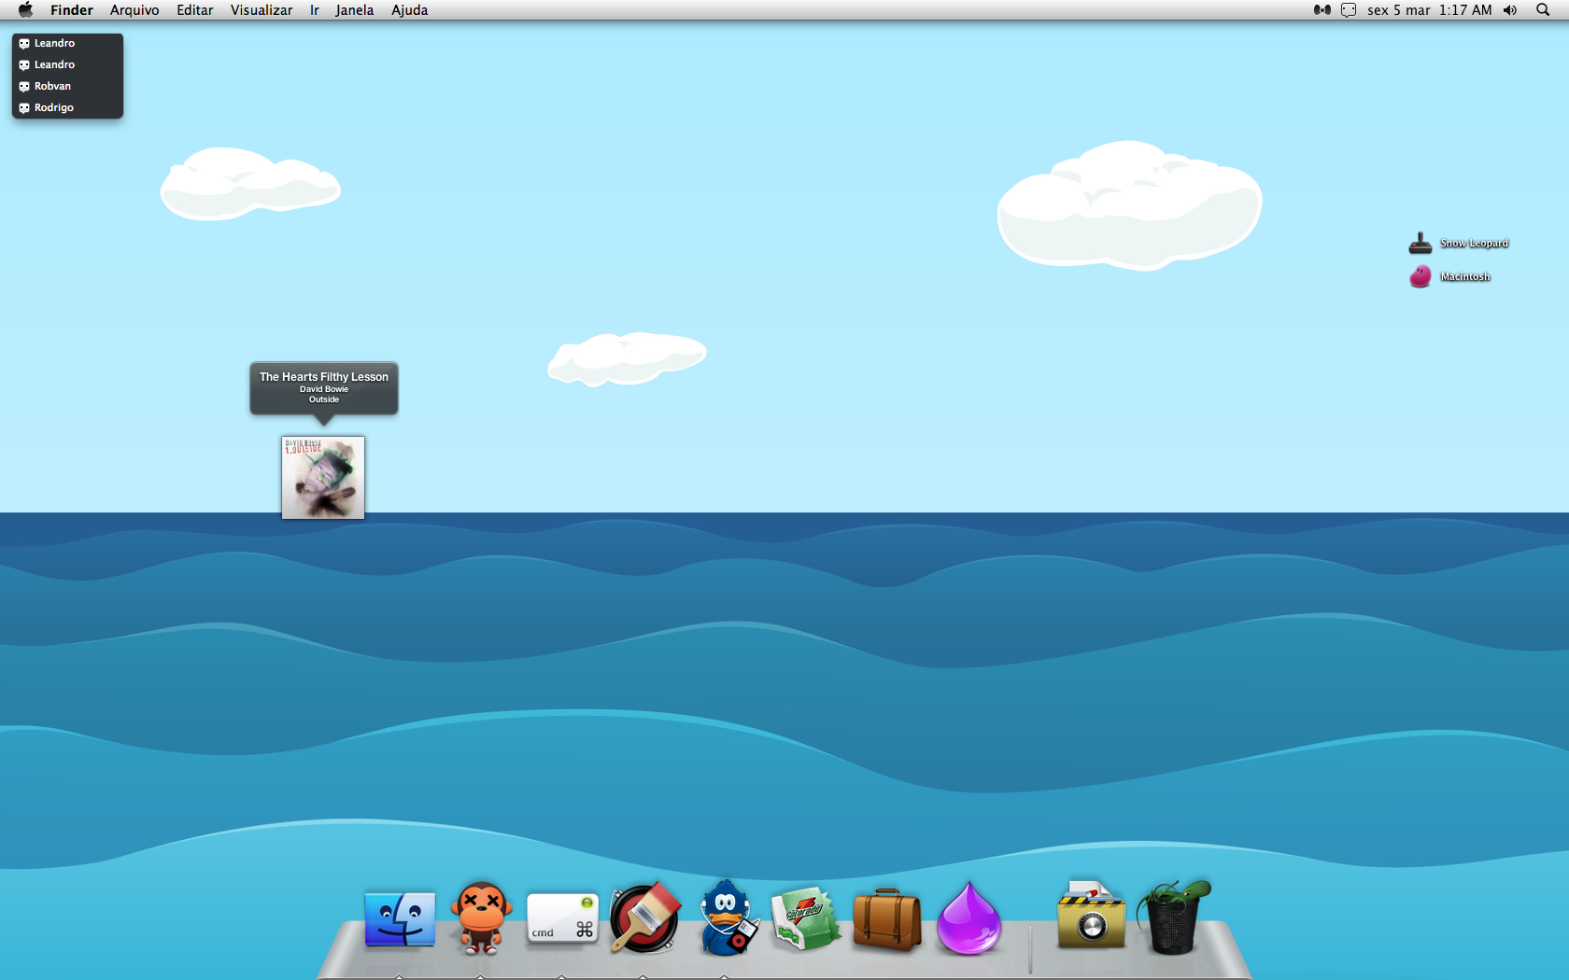Image resolution: width=1569 pixels, height=980 pixels.
Task: Launch the purple droplet app in dock
Action: pos(968,918)
